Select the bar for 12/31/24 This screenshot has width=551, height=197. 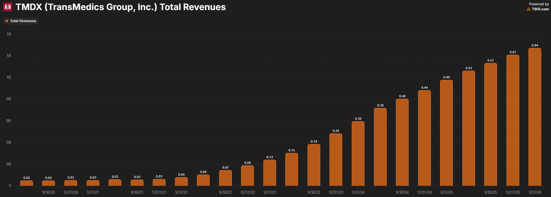pos(424,138)
